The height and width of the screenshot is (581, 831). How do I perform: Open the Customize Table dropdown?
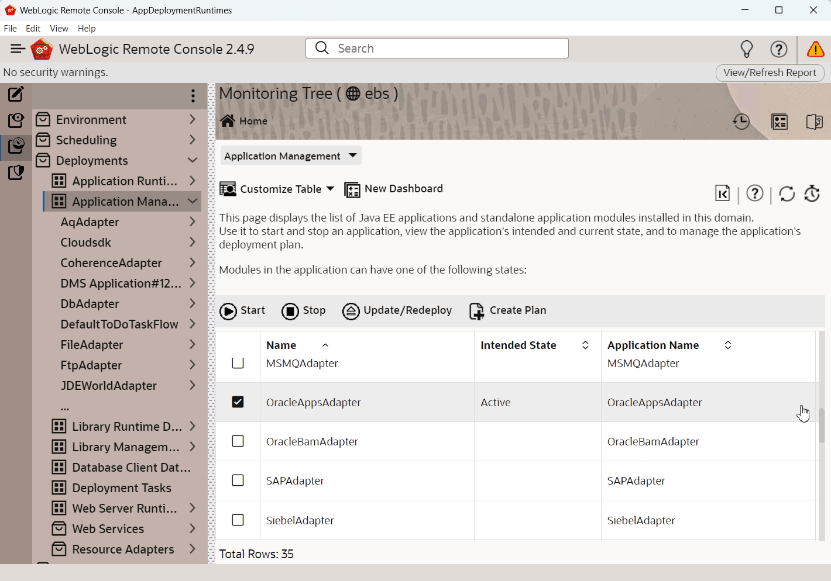point(277,189)
